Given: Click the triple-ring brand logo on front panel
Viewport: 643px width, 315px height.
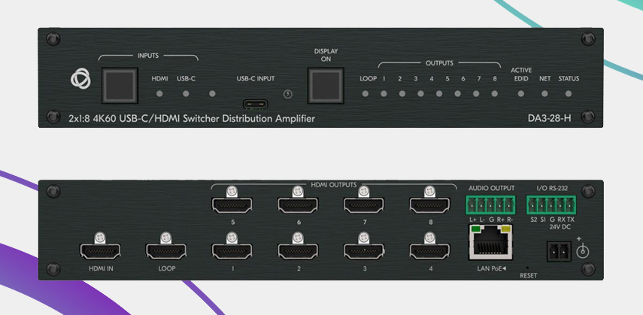Looking at the screenshot, I should [80, 78].
